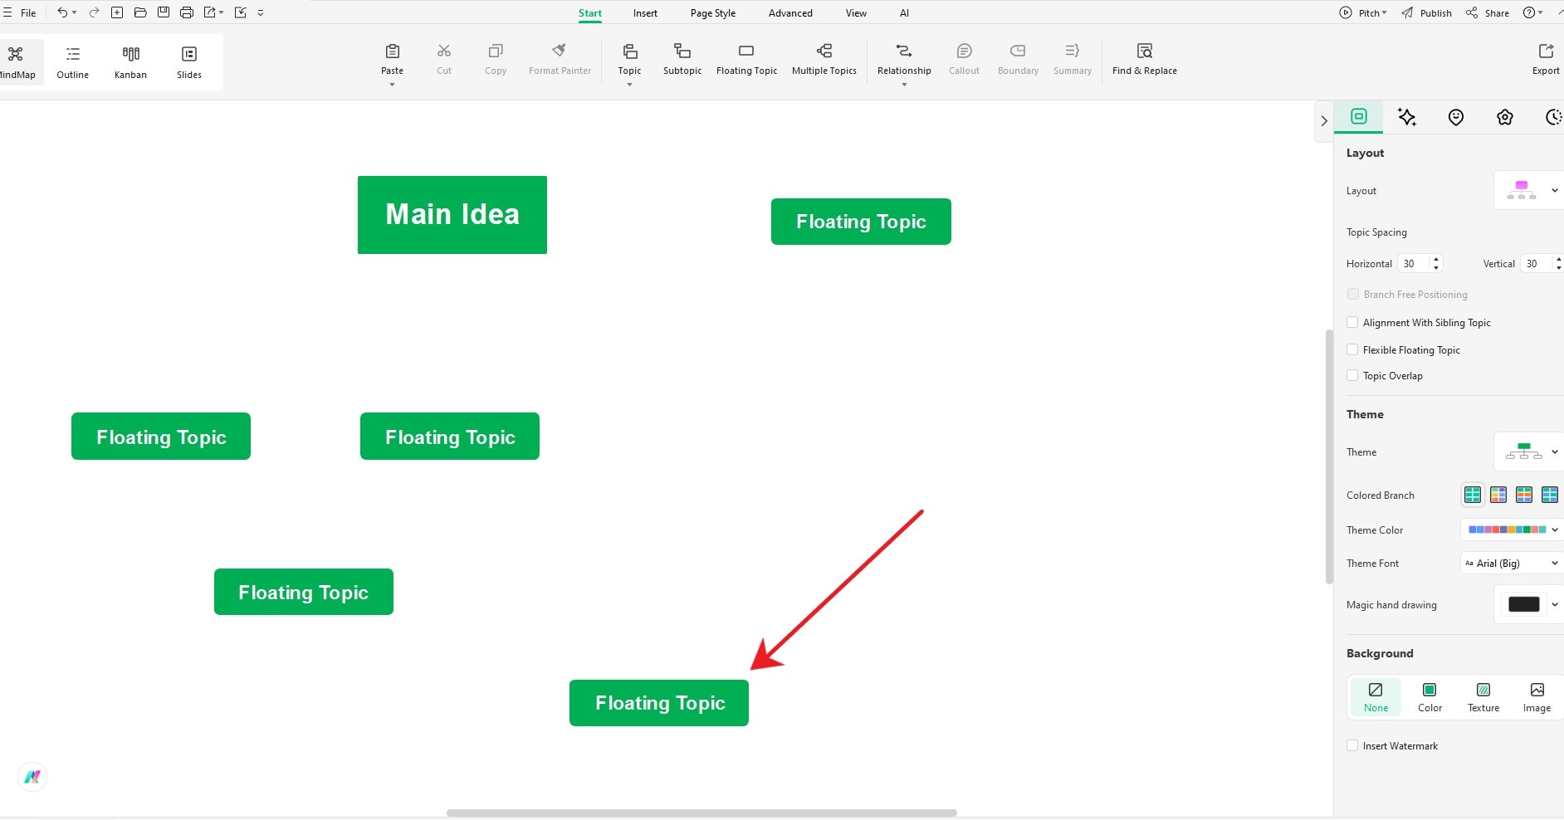The image size is (1564, 820).
Task: Expand the Theme dropdown
Action: coord(1529,451)
